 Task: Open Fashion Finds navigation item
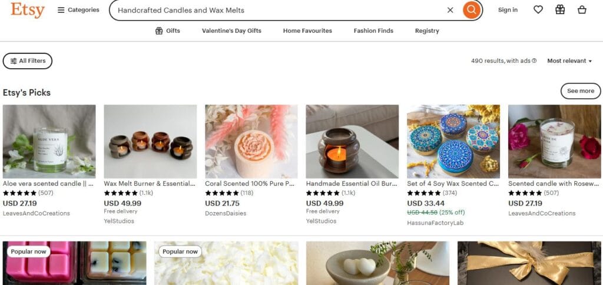(x=373, y=31)
